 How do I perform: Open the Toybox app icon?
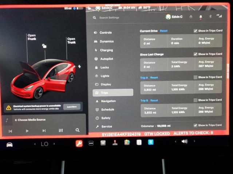tap(127, 142)
